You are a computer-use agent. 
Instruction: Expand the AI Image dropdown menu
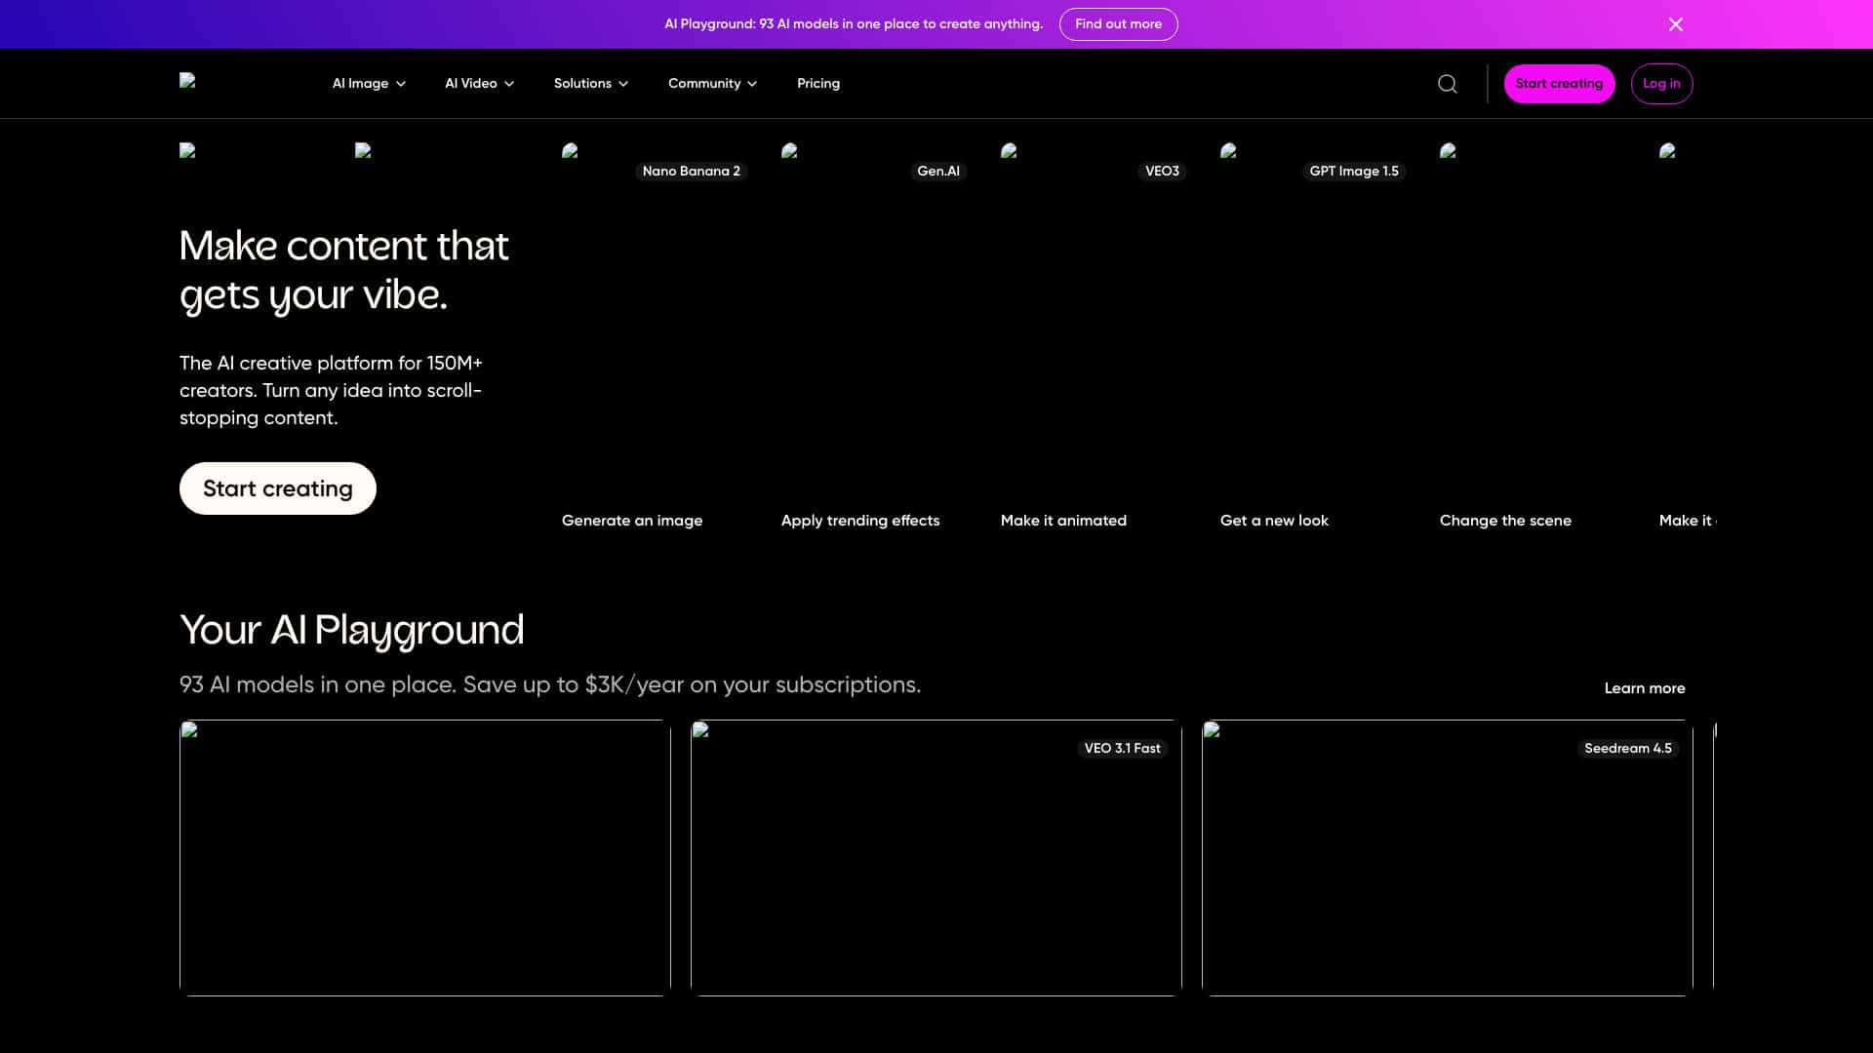(x=369, y=84)
